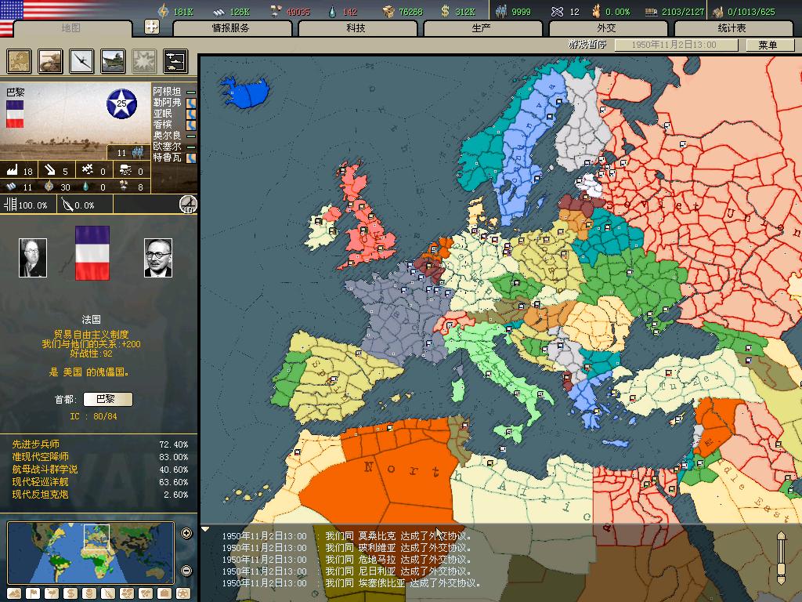Switch to terrain mountain map mode
Viewport: 802px width, 602px height.
[14, 593]
